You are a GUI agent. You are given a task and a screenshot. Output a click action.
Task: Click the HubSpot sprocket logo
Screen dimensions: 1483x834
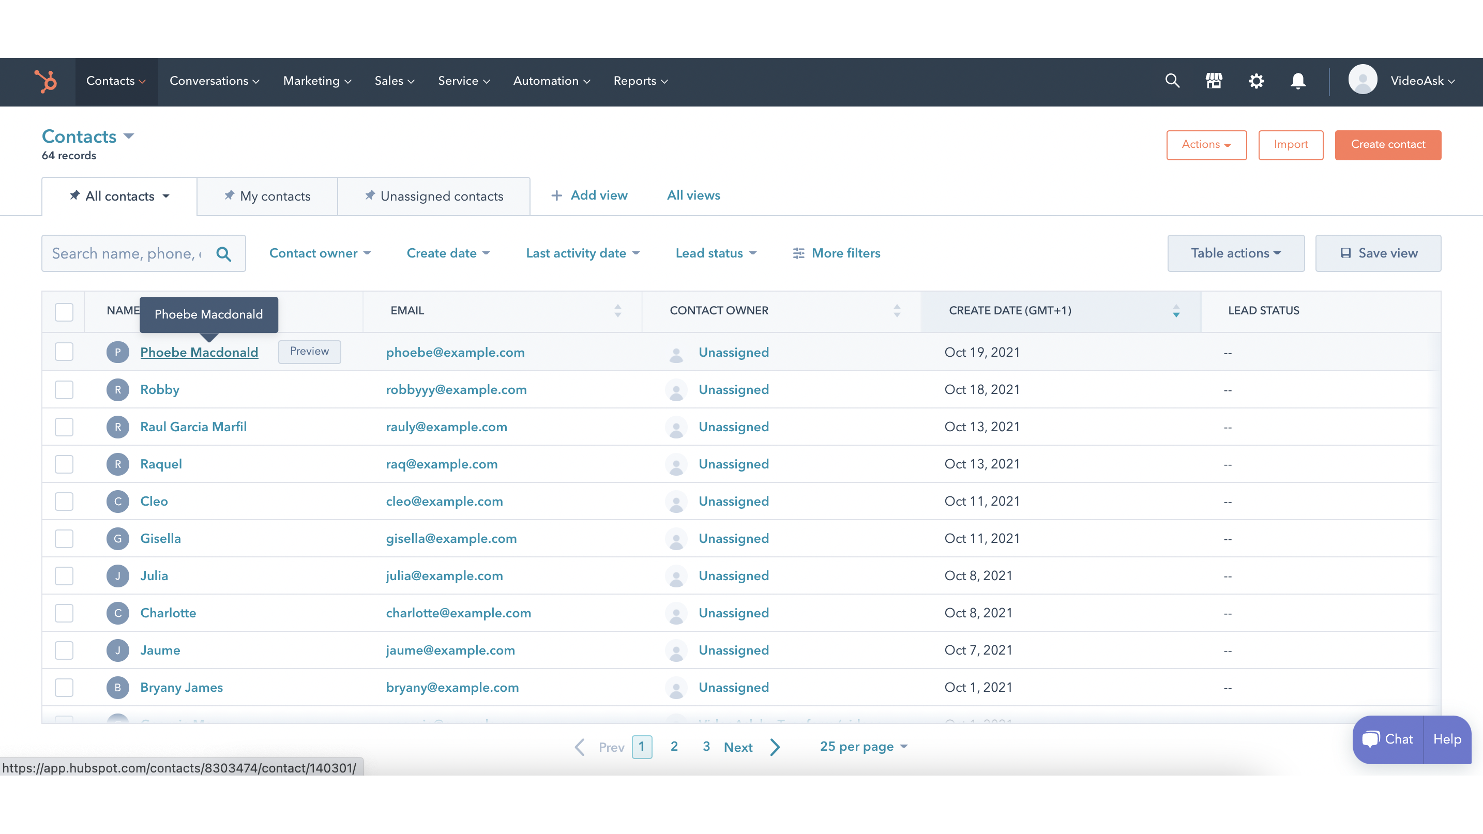46,81
